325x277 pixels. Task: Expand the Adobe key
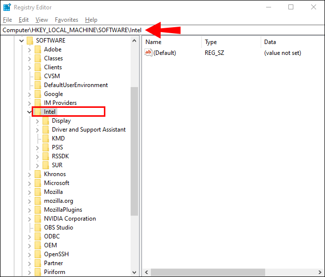29,50
